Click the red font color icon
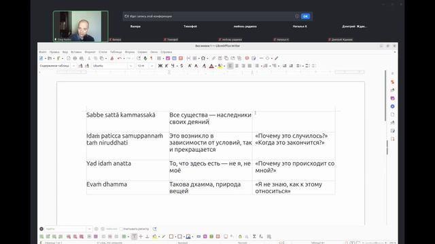 [211, 66]
